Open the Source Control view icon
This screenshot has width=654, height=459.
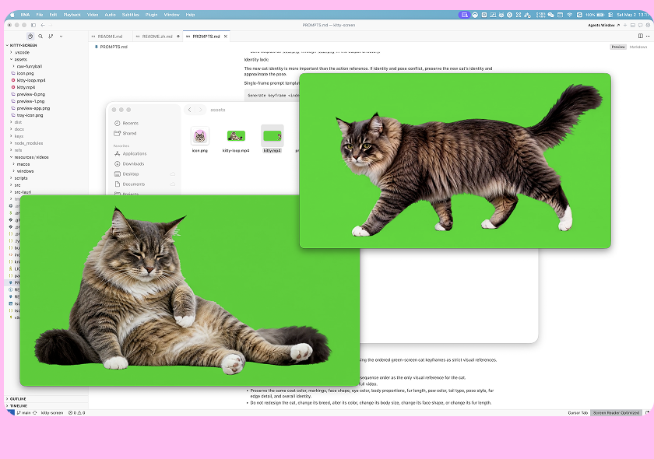(51, 37)
